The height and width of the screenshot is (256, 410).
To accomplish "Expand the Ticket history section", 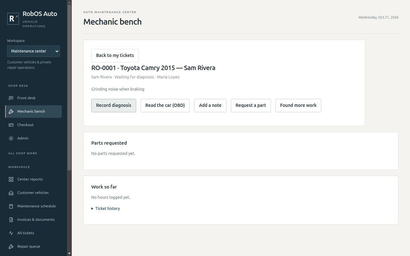I will pos(106,208).
